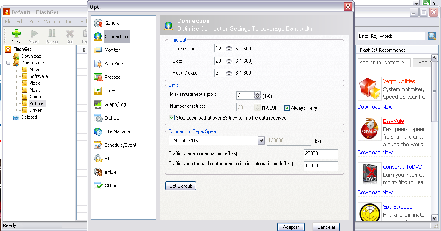Click the FlashGet root tree icon
This screenshot has width=441, height=231.
8,49
